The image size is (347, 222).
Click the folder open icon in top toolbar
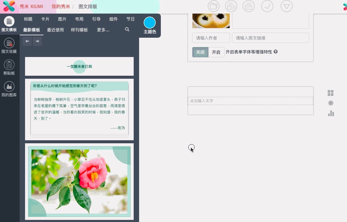pos(214,6)
